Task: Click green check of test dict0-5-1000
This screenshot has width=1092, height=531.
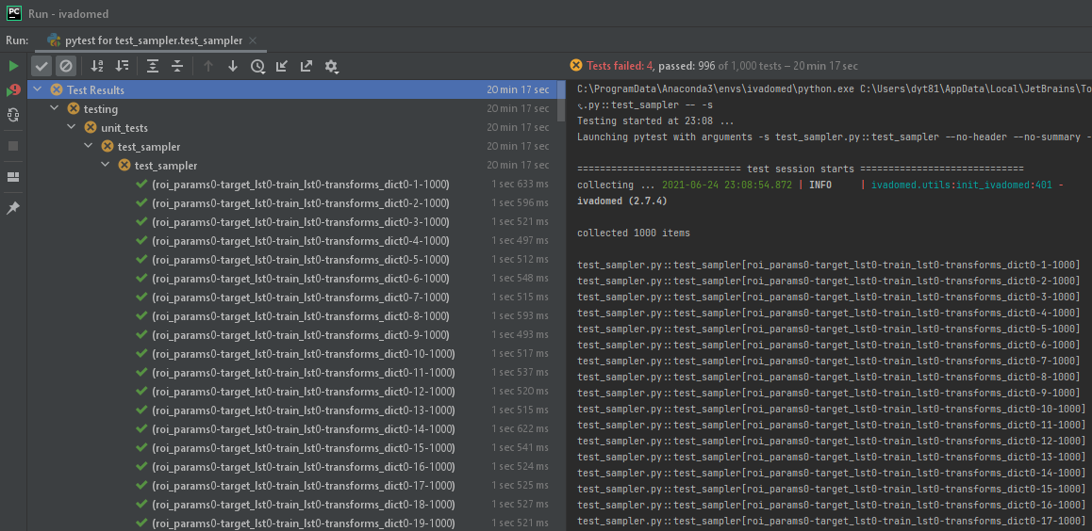Action: (x=141, y=259)
